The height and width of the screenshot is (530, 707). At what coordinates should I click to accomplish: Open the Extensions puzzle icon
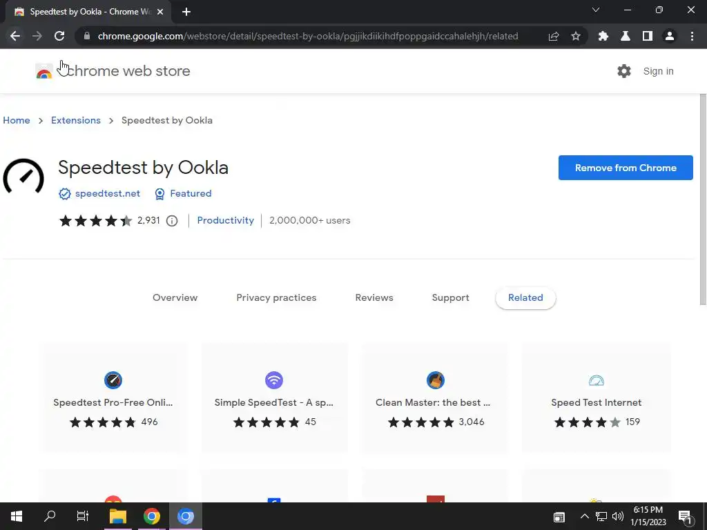pyautogui.click(x=603, y=36)
